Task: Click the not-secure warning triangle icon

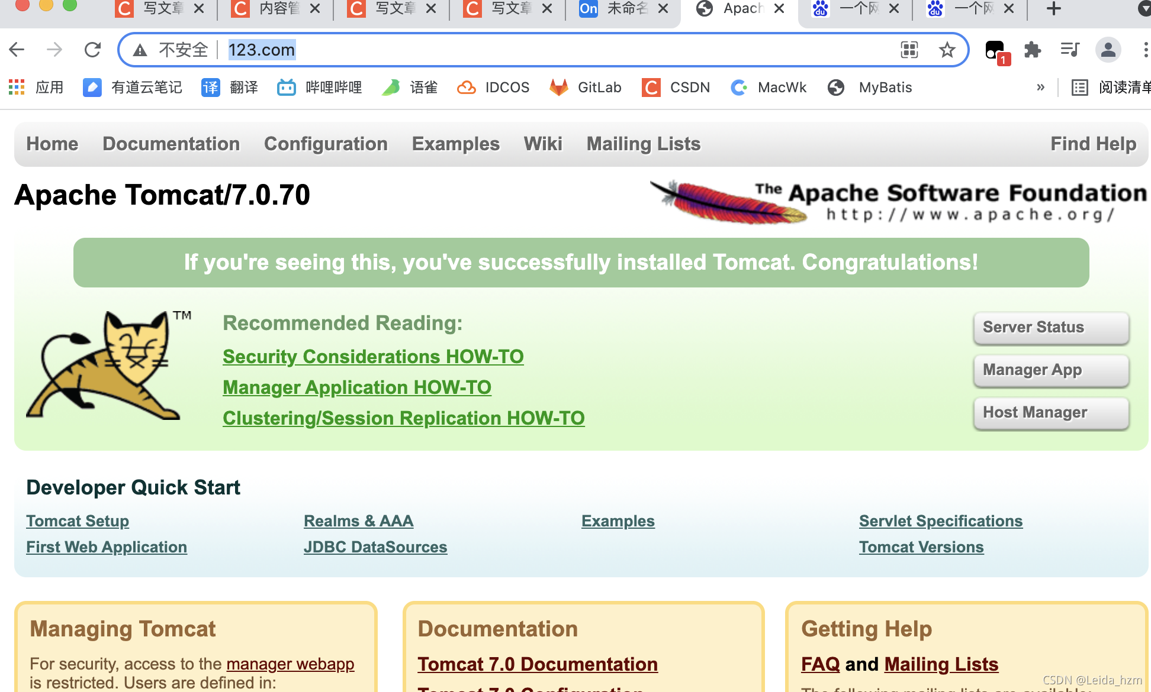Action: pyautogui.click(x=140, y=50)
